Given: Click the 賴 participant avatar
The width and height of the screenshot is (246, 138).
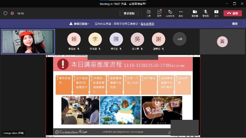Looking at the screenshot, I should [x=74, y=39].
